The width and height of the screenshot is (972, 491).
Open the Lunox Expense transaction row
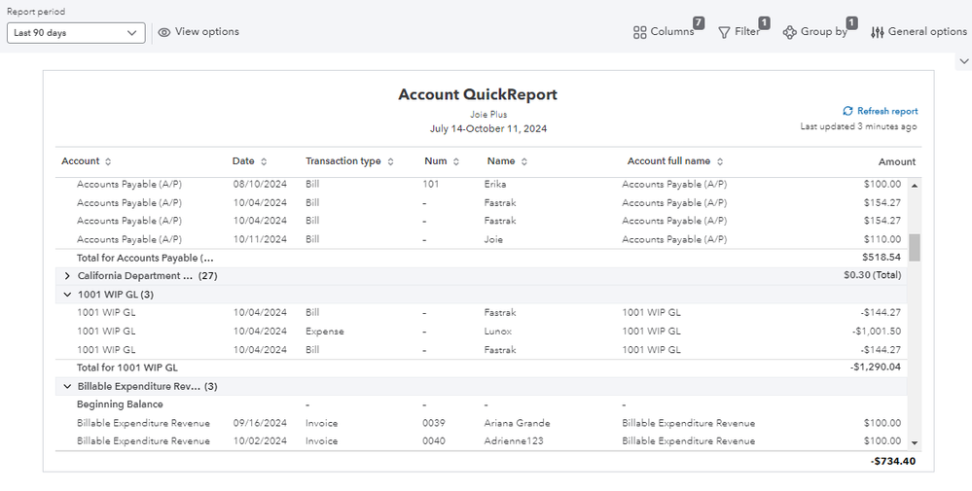click(x=497, y=332)
